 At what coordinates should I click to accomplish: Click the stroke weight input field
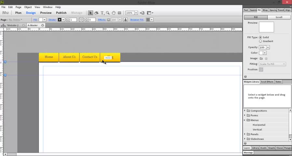73,20
